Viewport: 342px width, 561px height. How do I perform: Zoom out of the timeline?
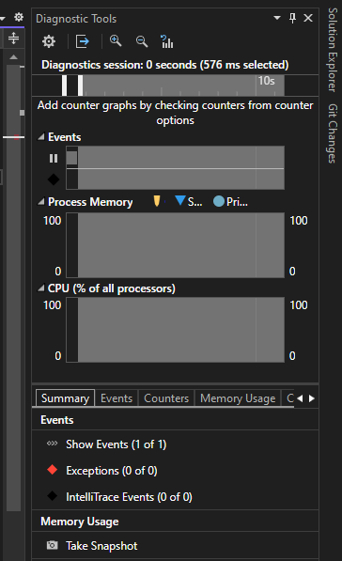pos(142,41)
